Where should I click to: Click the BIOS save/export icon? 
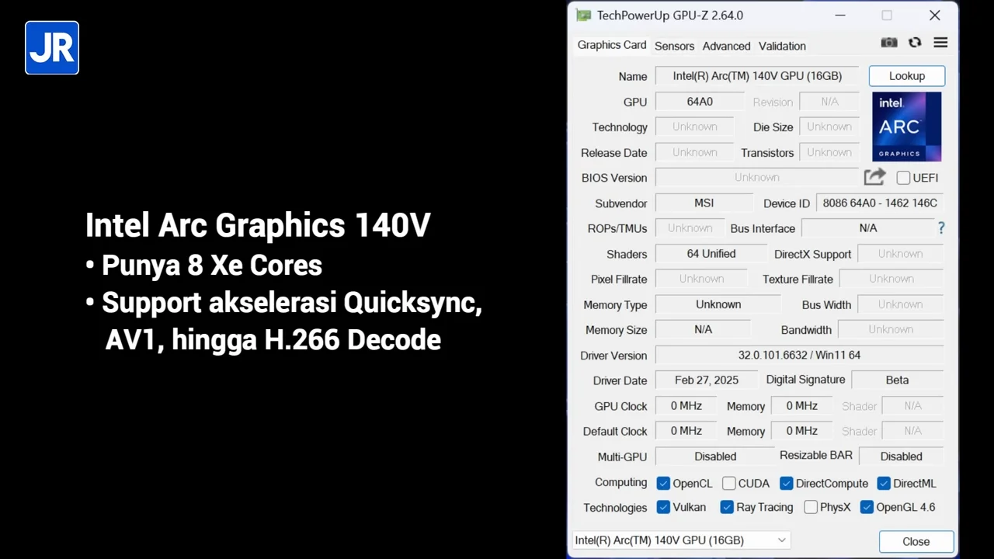pyautogui.click(x=874, y=177)
